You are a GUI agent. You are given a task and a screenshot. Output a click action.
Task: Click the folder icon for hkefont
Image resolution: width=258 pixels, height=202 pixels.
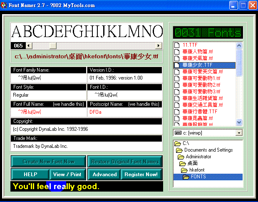184,170
